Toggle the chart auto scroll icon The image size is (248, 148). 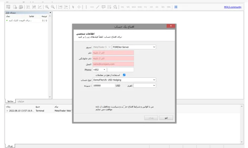60,7
